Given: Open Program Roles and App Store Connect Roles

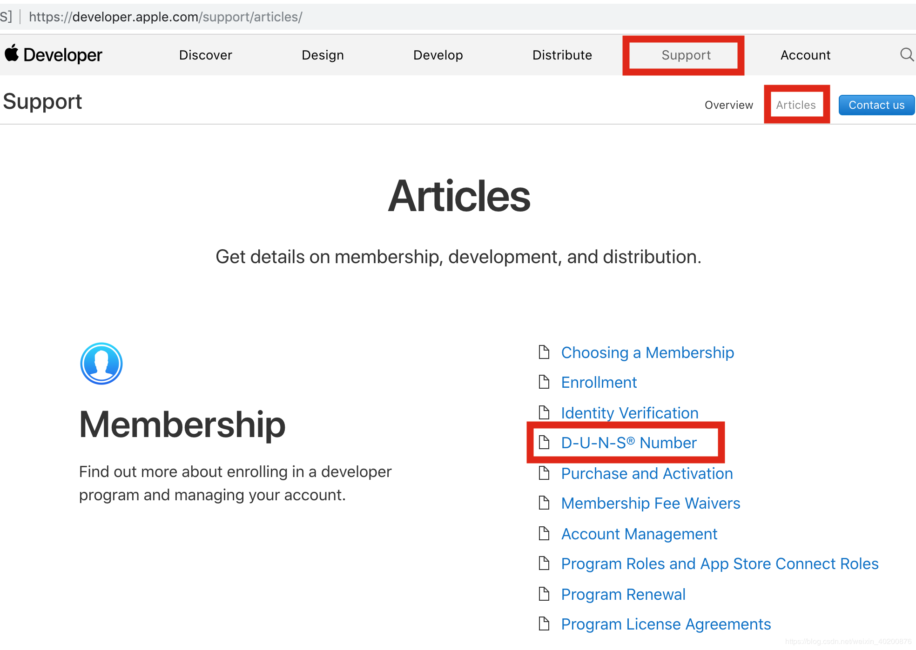Looking at the screenshot, I should 720,564.
